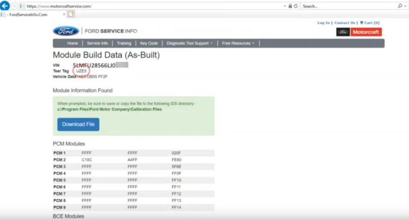Viewport: 409px width, 220px height.
Task: Click the Motorcraft red logo
Action: click(x=366, y=32)
